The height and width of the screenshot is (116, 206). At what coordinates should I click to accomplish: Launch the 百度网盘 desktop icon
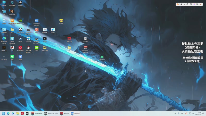(x=45, y=30)
